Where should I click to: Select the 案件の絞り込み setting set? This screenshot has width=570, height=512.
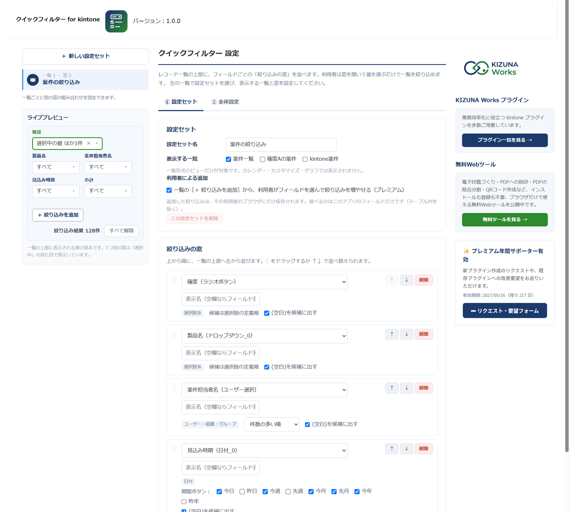point(85,79)
